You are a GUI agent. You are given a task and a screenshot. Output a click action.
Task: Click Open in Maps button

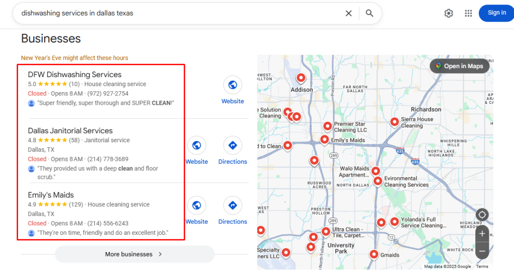coord(460,66)
